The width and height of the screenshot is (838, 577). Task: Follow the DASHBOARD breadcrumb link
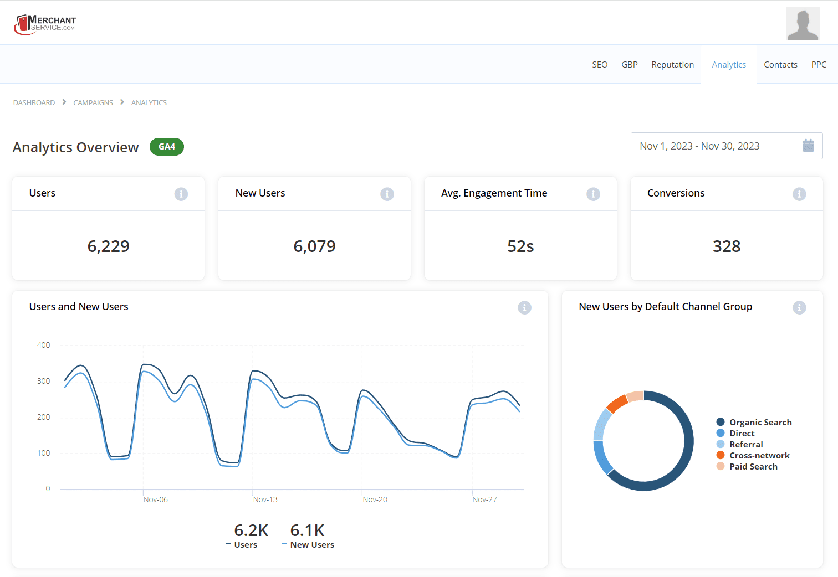pos(34,102)
